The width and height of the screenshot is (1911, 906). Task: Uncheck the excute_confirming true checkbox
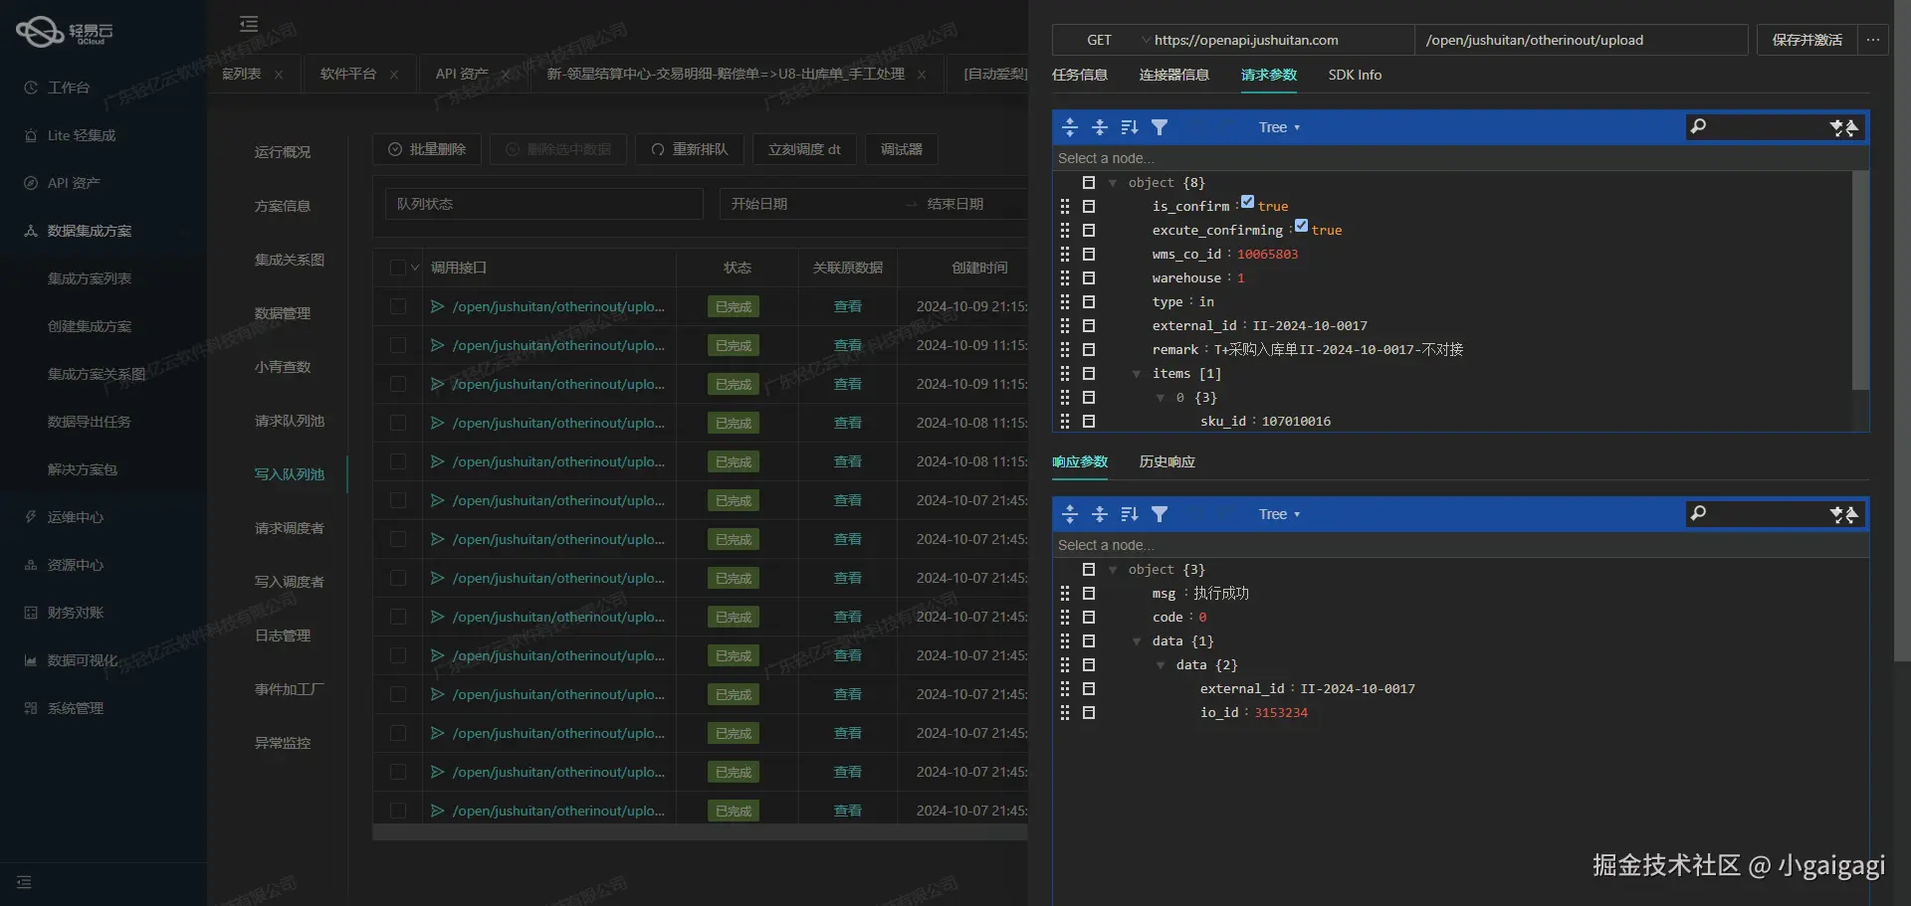pos(1301,226)
